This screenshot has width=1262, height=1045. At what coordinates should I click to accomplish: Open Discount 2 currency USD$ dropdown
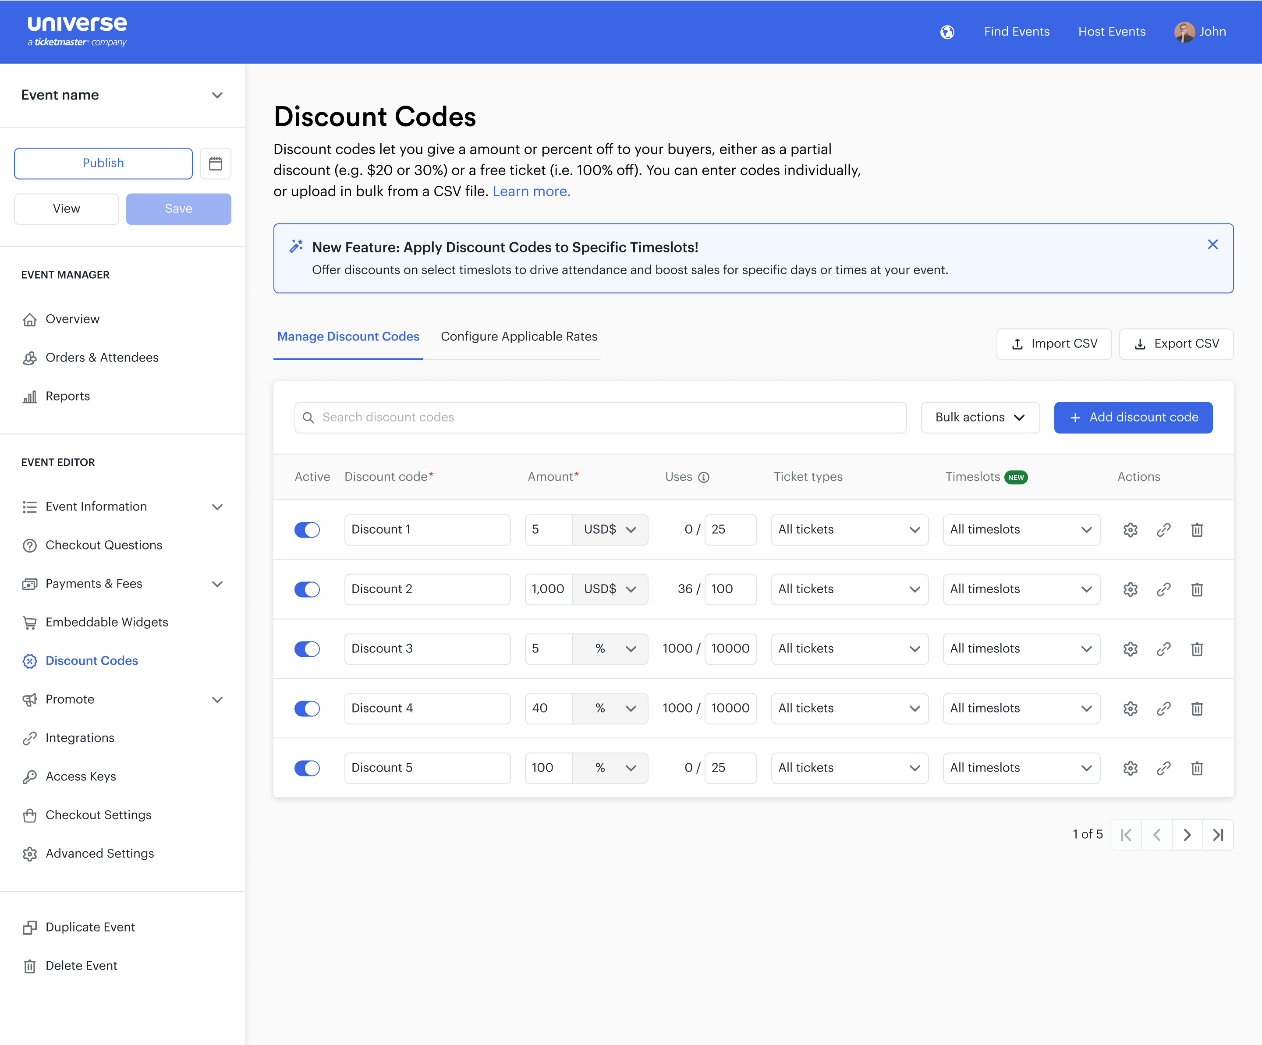point(610,589)
